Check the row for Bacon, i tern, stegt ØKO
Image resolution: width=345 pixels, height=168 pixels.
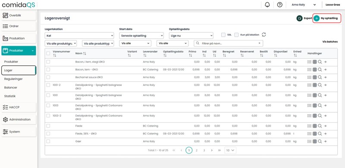[48, 62]
